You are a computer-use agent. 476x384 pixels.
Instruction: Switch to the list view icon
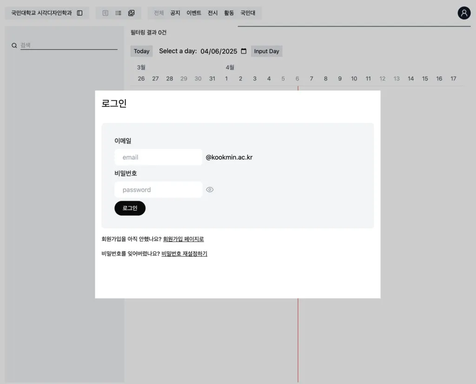point(119,13)
